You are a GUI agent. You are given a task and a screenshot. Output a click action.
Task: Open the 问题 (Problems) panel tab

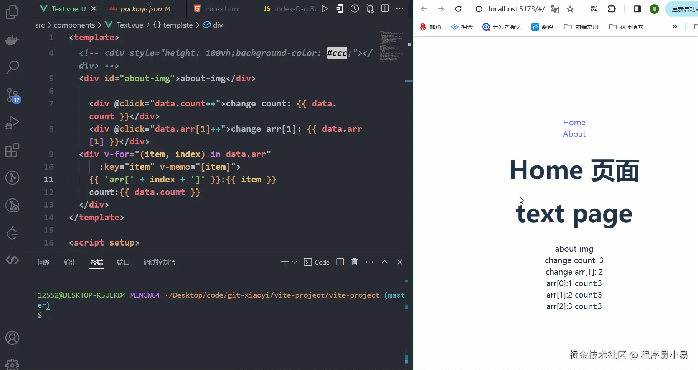pos(44,262)
